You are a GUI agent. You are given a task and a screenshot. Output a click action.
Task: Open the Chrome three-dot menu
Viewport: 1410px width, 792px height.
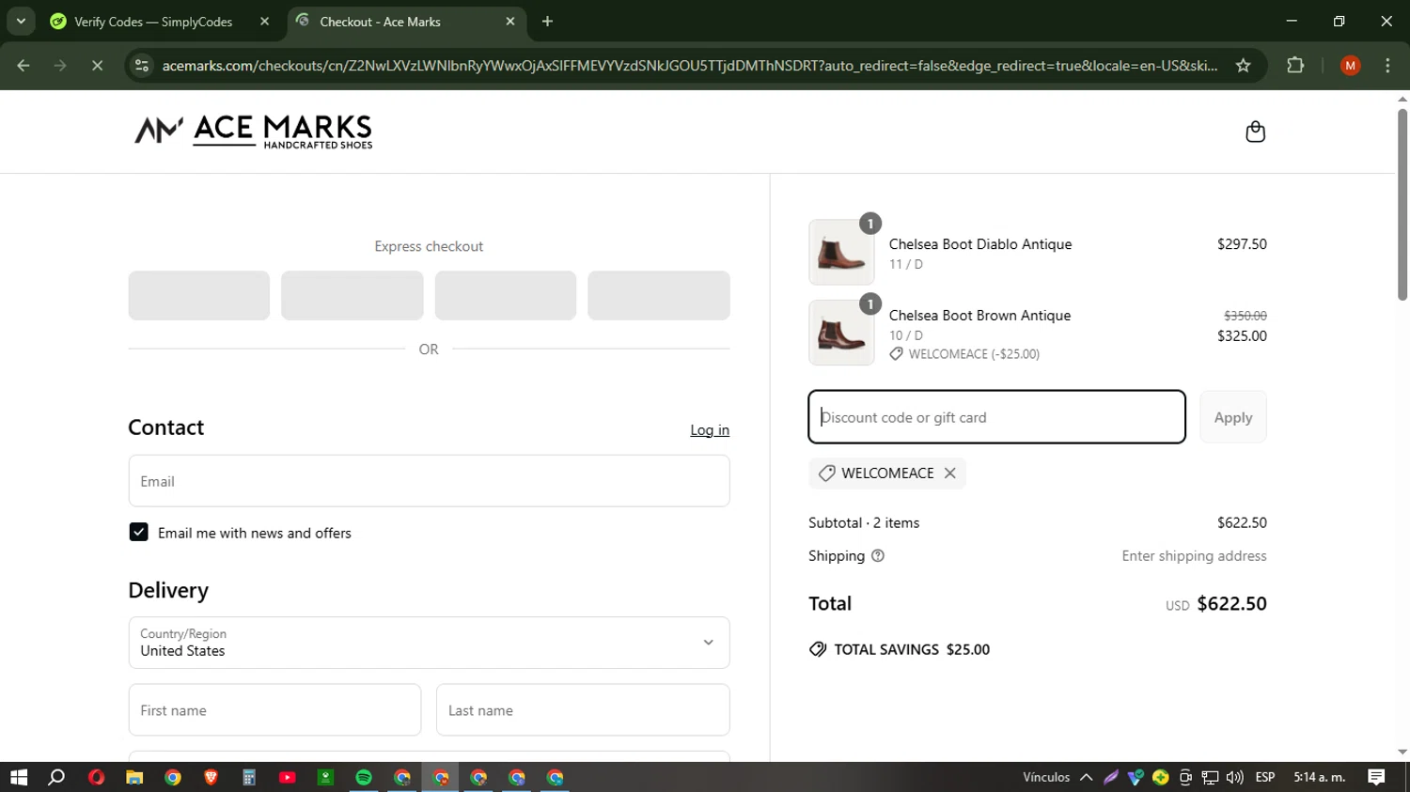tap(1388, 66)
